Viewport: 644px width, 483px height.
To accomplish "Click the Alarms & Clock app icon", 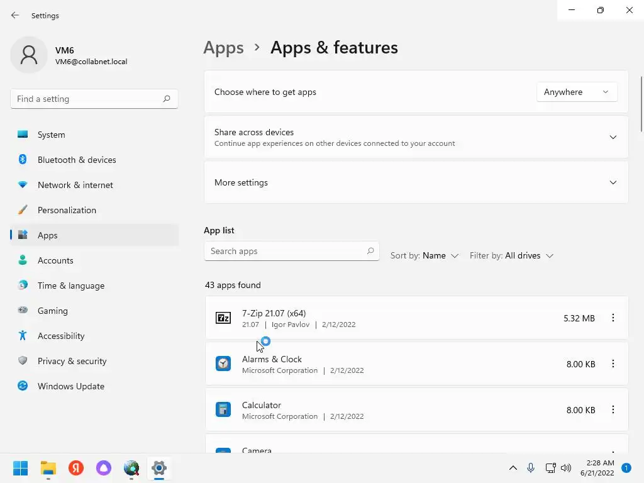I will (223, 364).
